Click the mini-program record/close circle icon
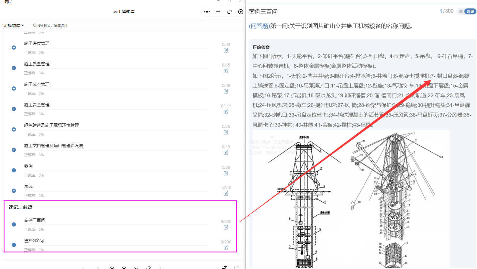Screen dimensions: 477x269 coord(240,12)
